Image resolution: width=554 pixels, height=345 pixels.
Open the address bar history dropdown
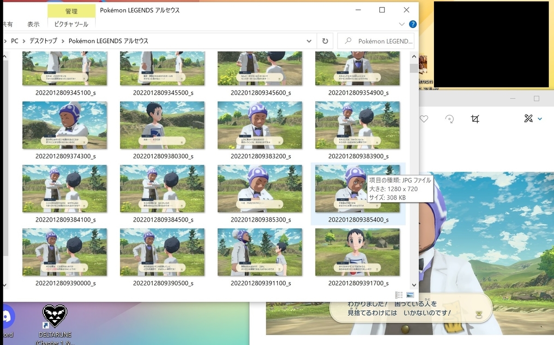click(x=309, y=41)
